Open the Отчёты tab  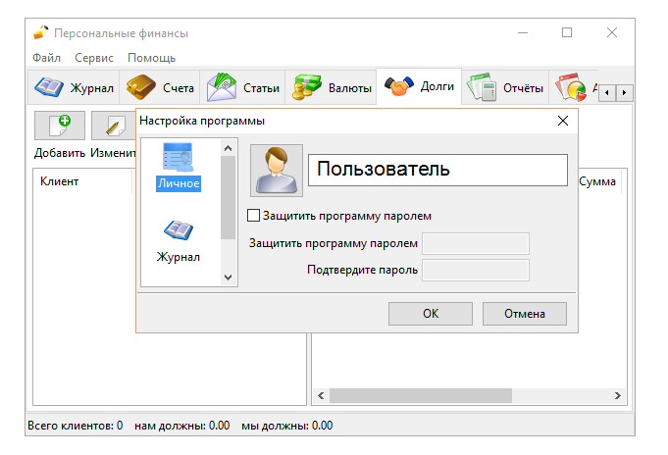point(505,87)
